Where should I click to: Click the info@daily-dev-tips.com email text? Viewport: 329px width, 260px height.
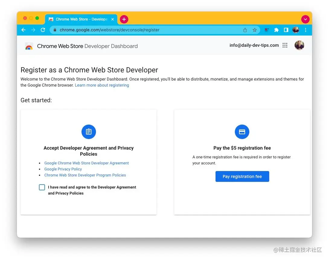254,45
